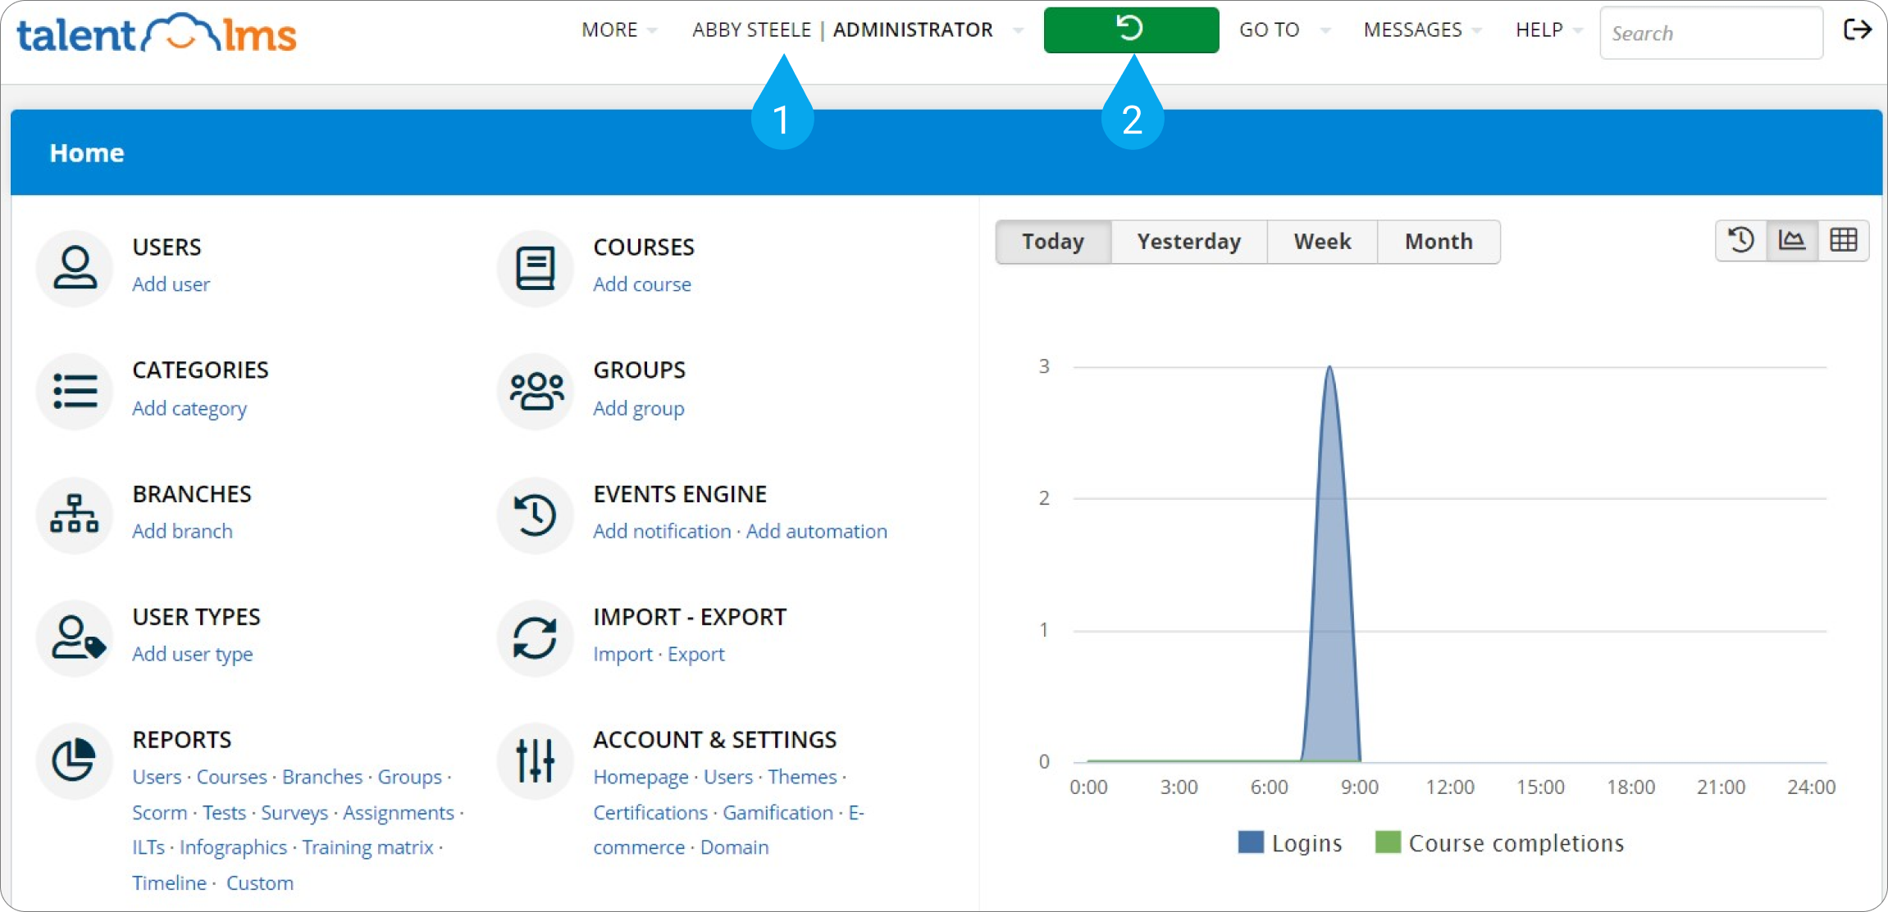1888x912 pixels.
Task: Click the Reports pie chart icon
Action: click(x=75, y=760)
